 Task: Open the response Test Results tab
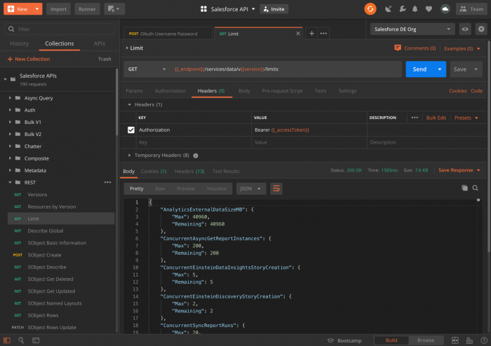(226, 172)
